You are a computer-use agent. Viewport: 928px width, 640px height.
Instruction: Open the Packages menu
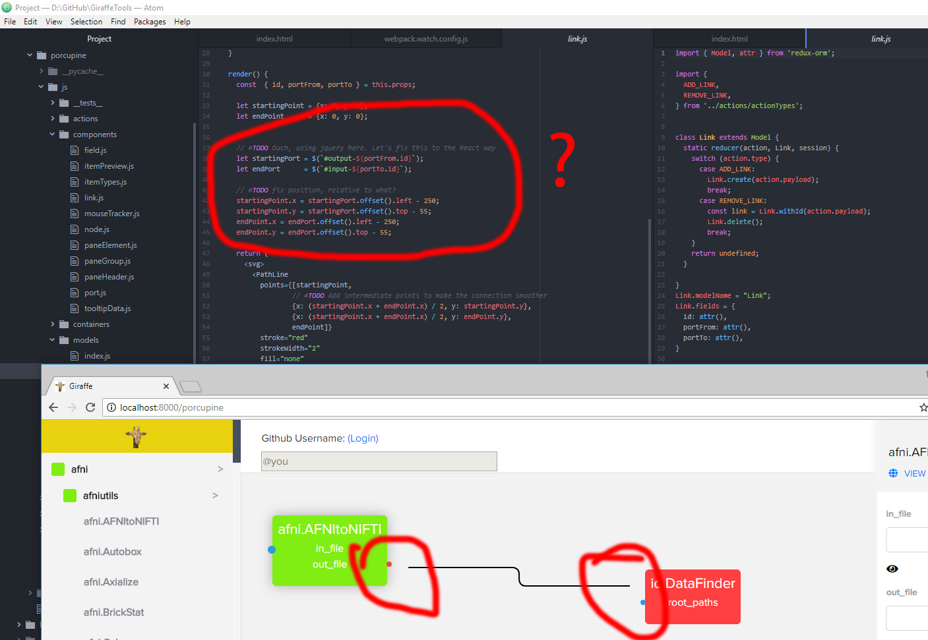(150, 21)
